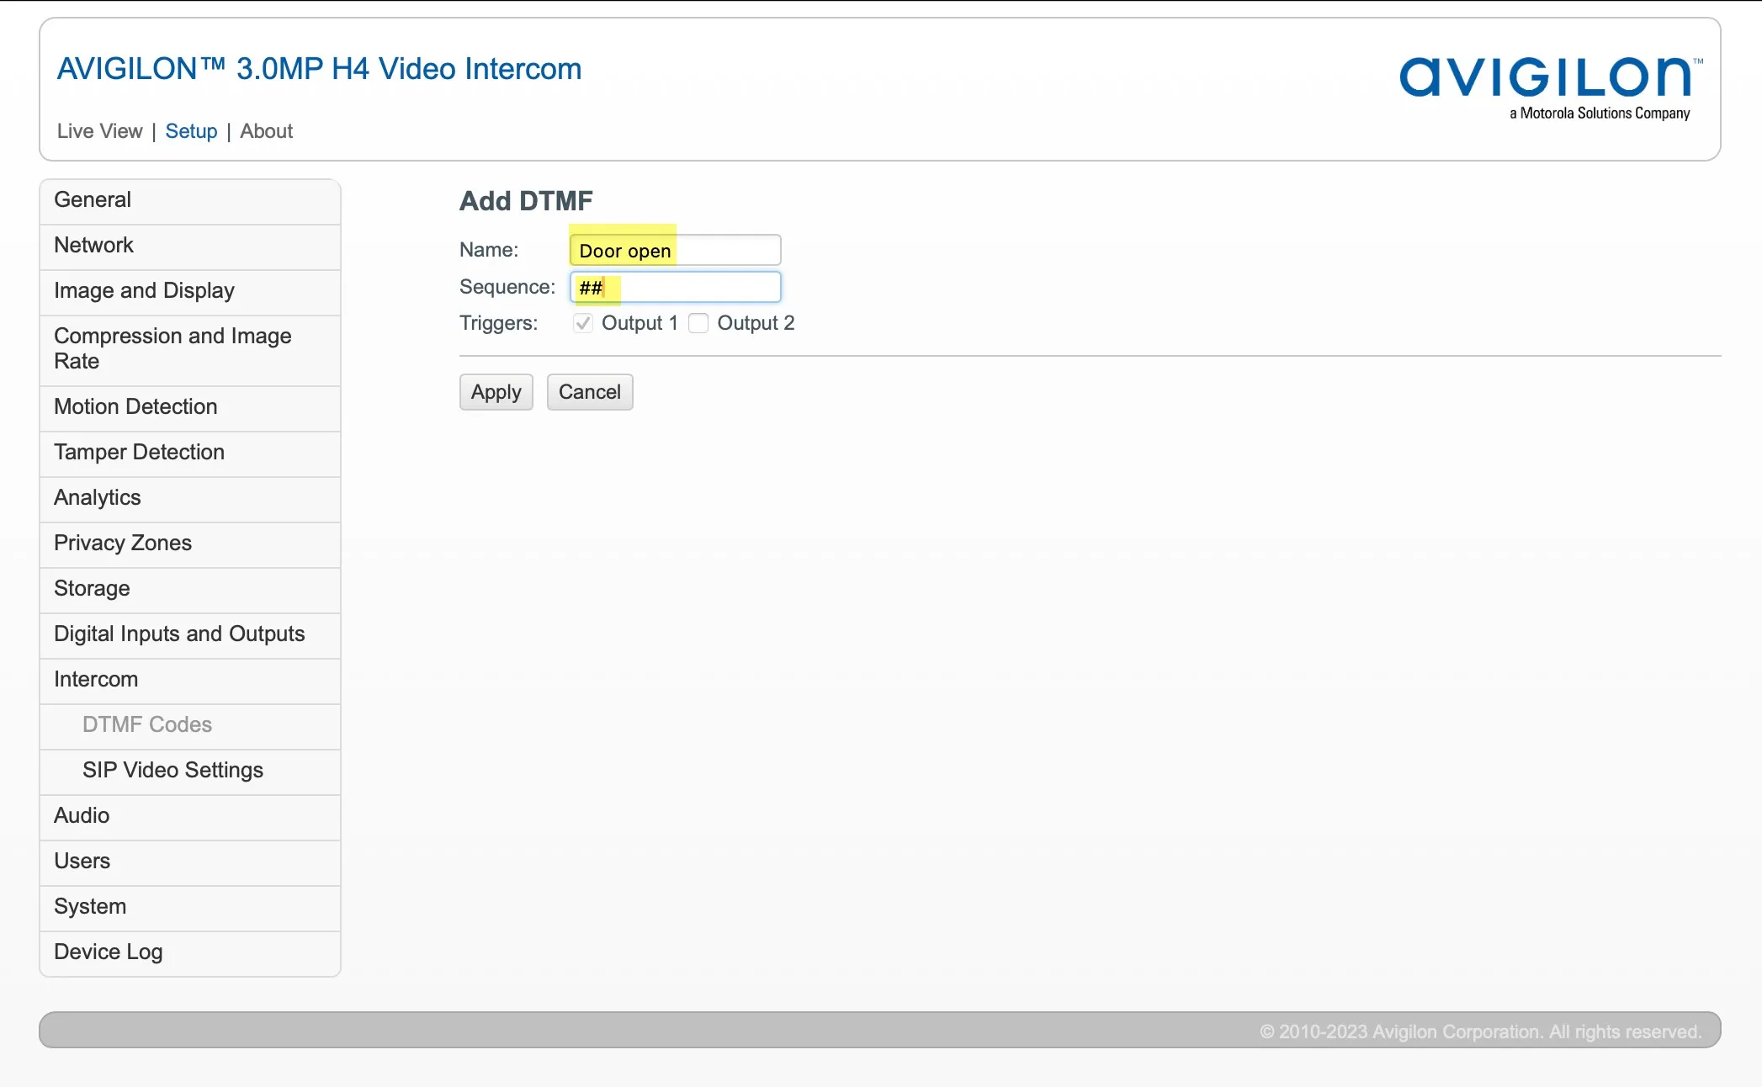
Task: Click the Avigilon logo
Action: [1551, 87]
